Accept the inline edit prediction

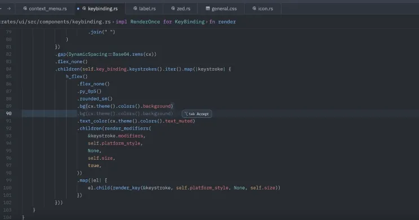(197, 114)
